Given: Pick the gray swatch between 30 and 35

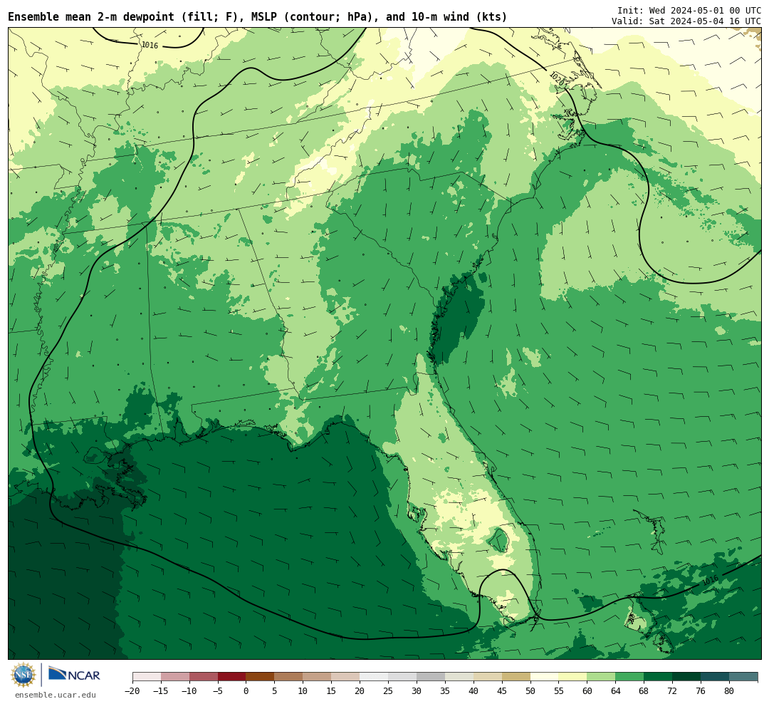Looking at the screenshot, I should 431,676.
